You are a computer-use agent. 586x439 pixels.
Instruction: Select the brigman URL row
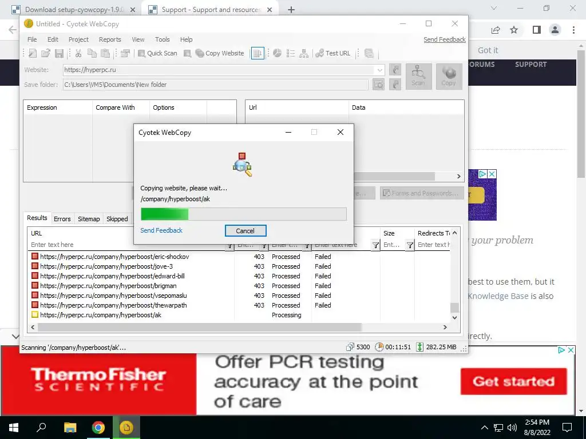click(x=240, y=286)
